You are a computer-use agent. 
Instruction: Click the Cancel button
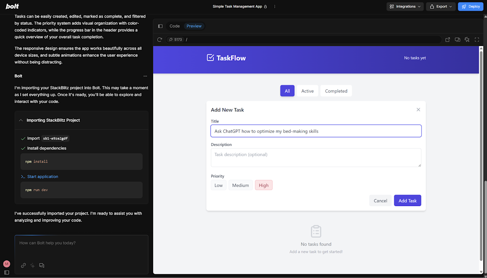coord(380,200)
